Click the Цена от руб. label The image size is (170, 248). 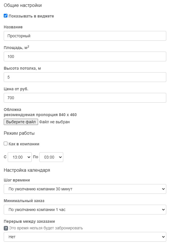point(16,89)
